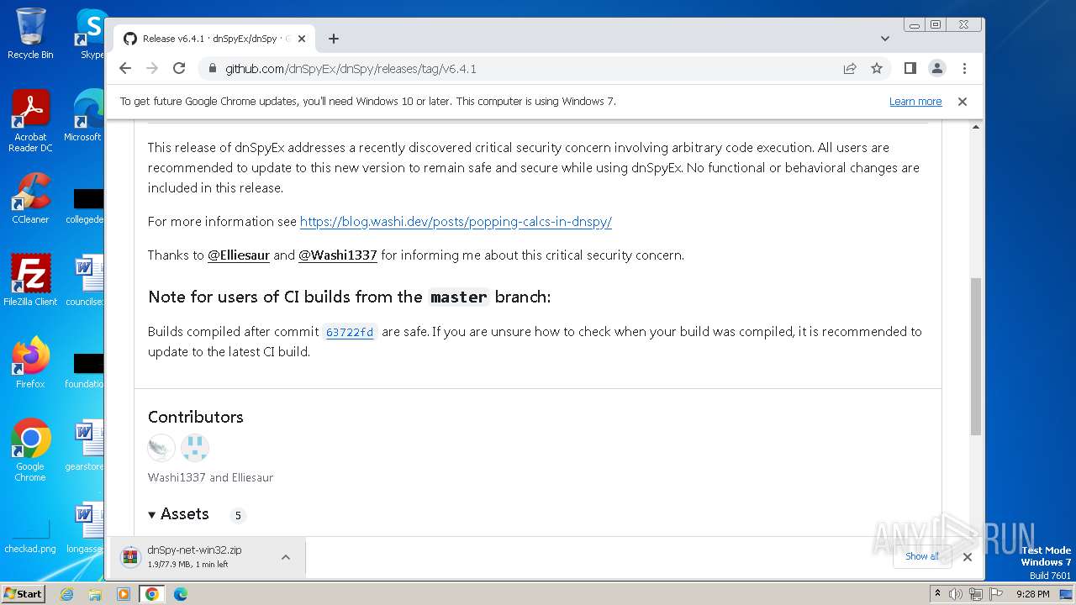Click Show all downloads button
Image resolution: width=1076 pixels, height=605 pixels.
pos(922,556)
